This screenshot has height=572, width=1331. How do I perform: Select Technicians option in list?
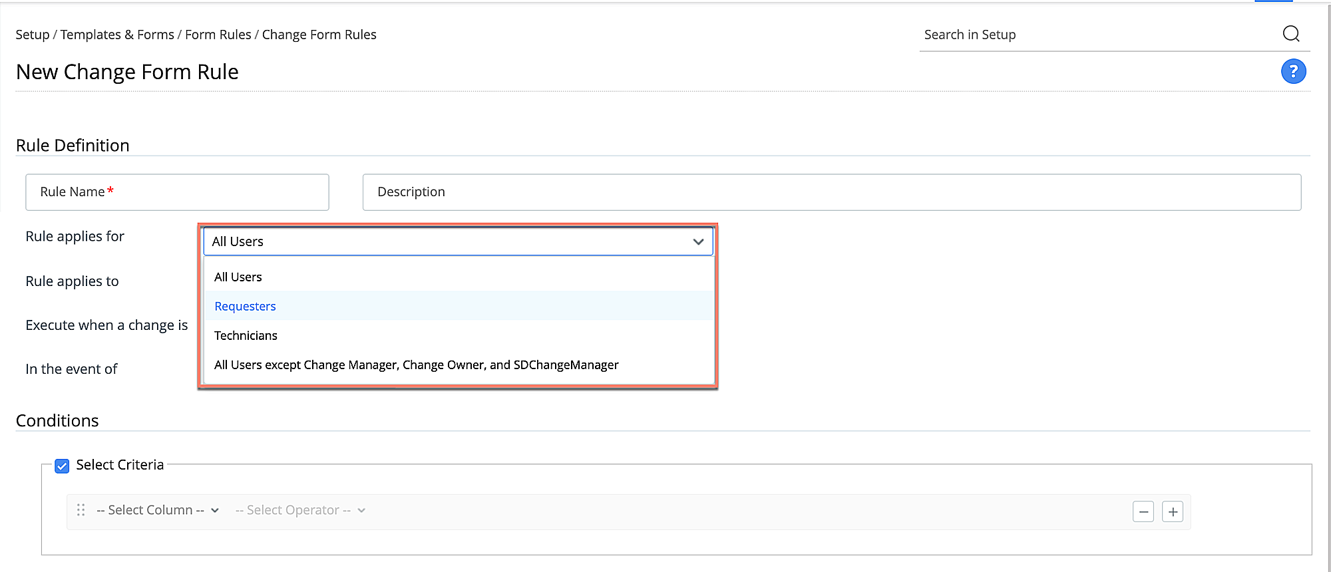(x=246, y=336)
